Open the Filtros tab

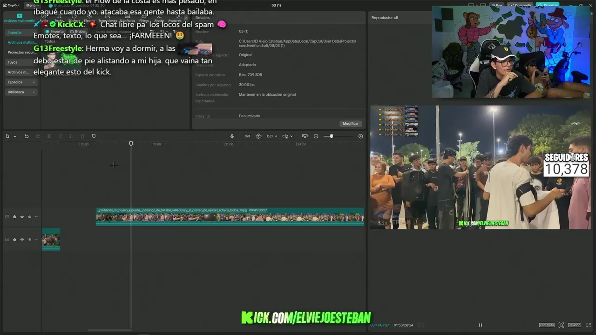(x=144, y=18)
